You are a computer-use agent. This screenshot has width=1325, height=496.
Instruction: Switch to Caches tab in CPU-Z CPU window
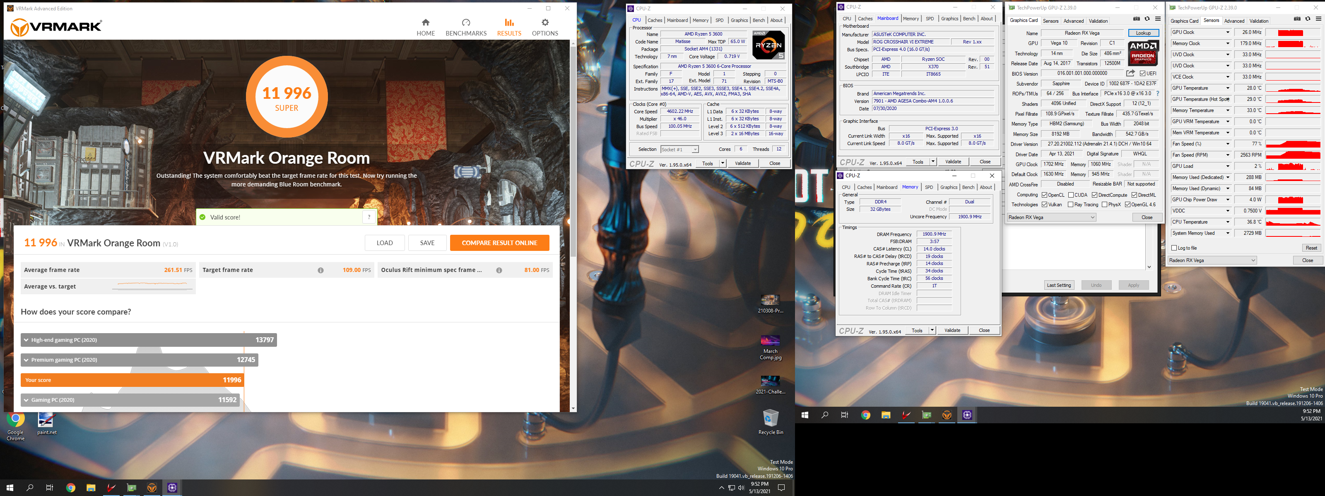655,21
